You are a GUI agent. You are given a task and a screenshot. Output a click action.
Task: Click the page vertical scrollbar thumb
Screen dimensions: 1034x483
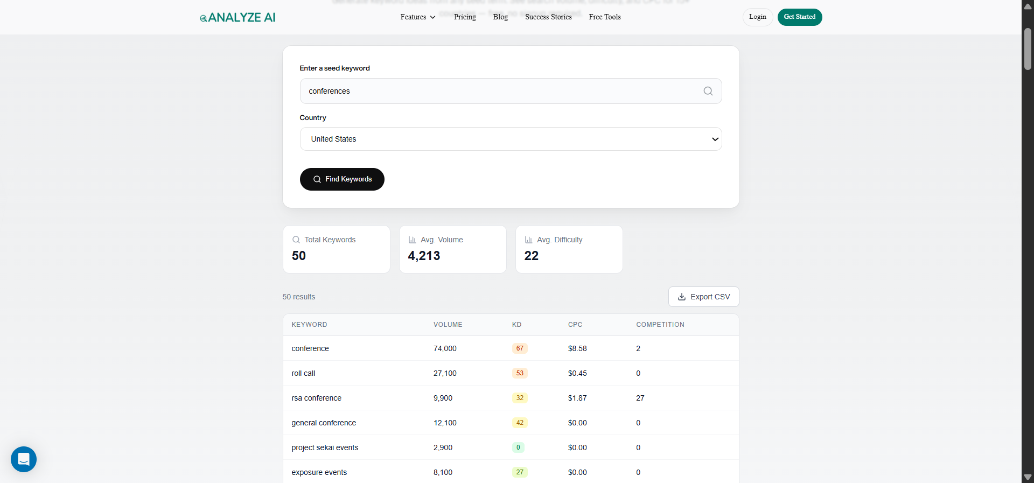tap(1028, 48)
